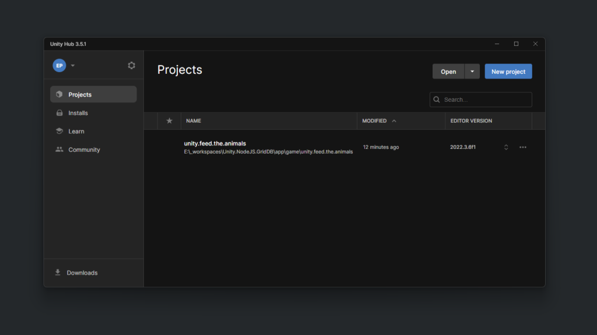Click the EP account avatar
The width and height of the screenshot is (597, 335).
tap(59, 65)
